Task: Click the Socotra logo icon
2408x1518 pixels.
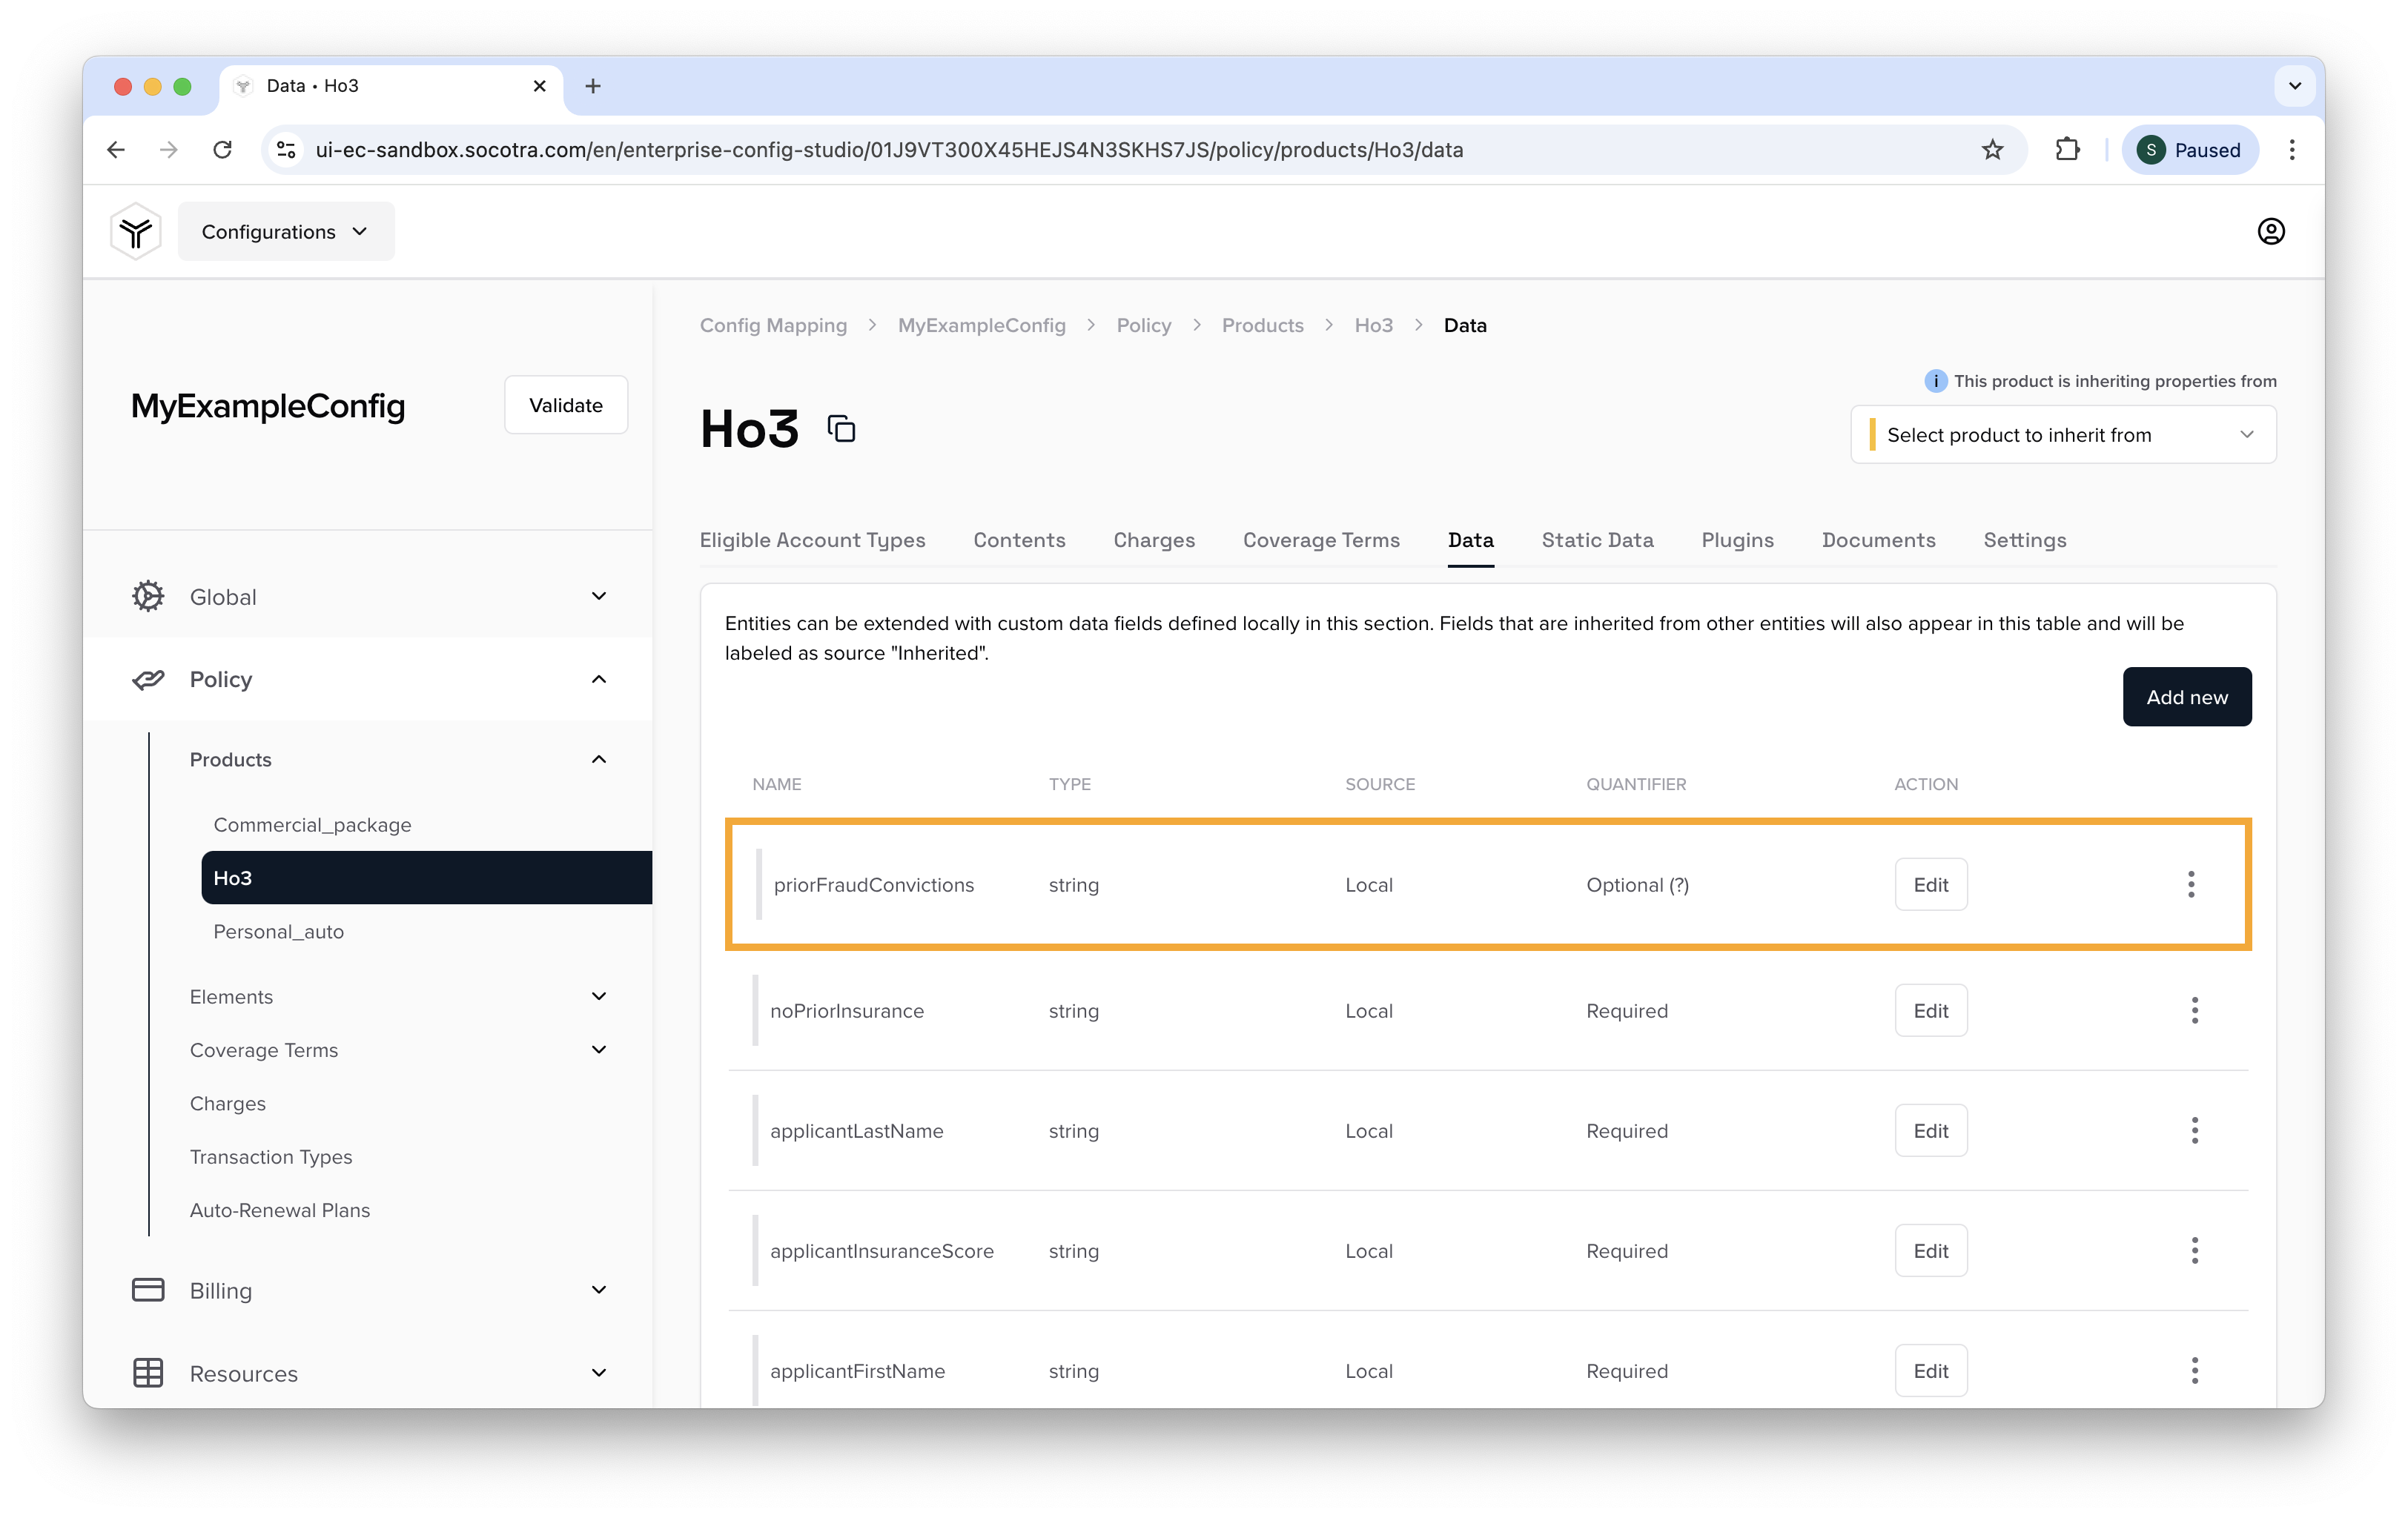Action: (x=136, y=231)
